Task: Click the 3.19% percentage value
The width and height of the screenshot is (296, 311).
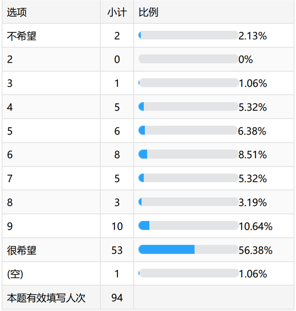Action: click(253, 202)
